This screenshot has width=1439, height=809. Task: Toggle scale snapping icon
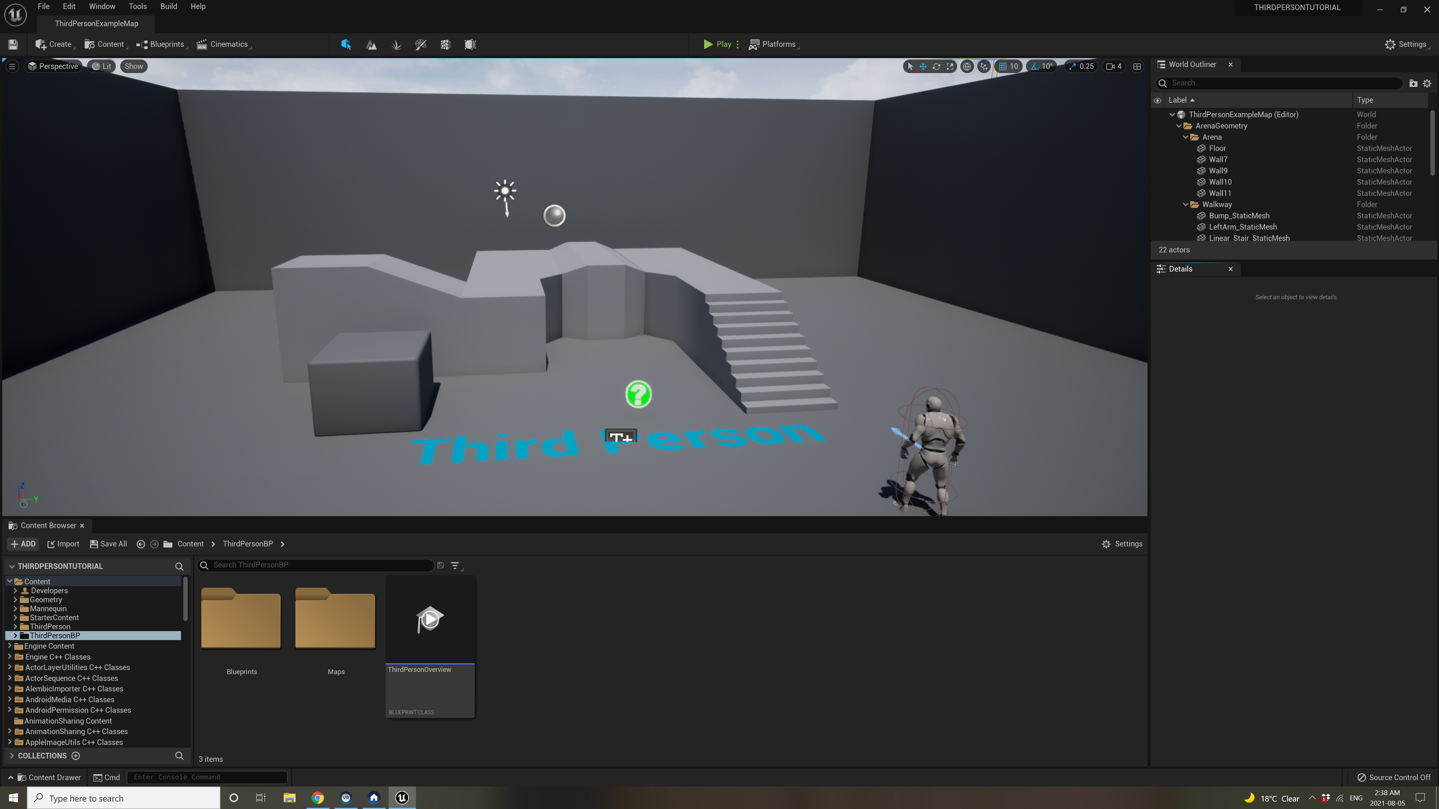1072,66
